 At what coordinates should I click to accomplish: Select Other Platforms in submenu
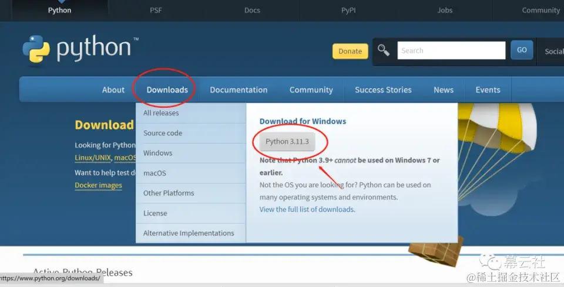point(190,193)
